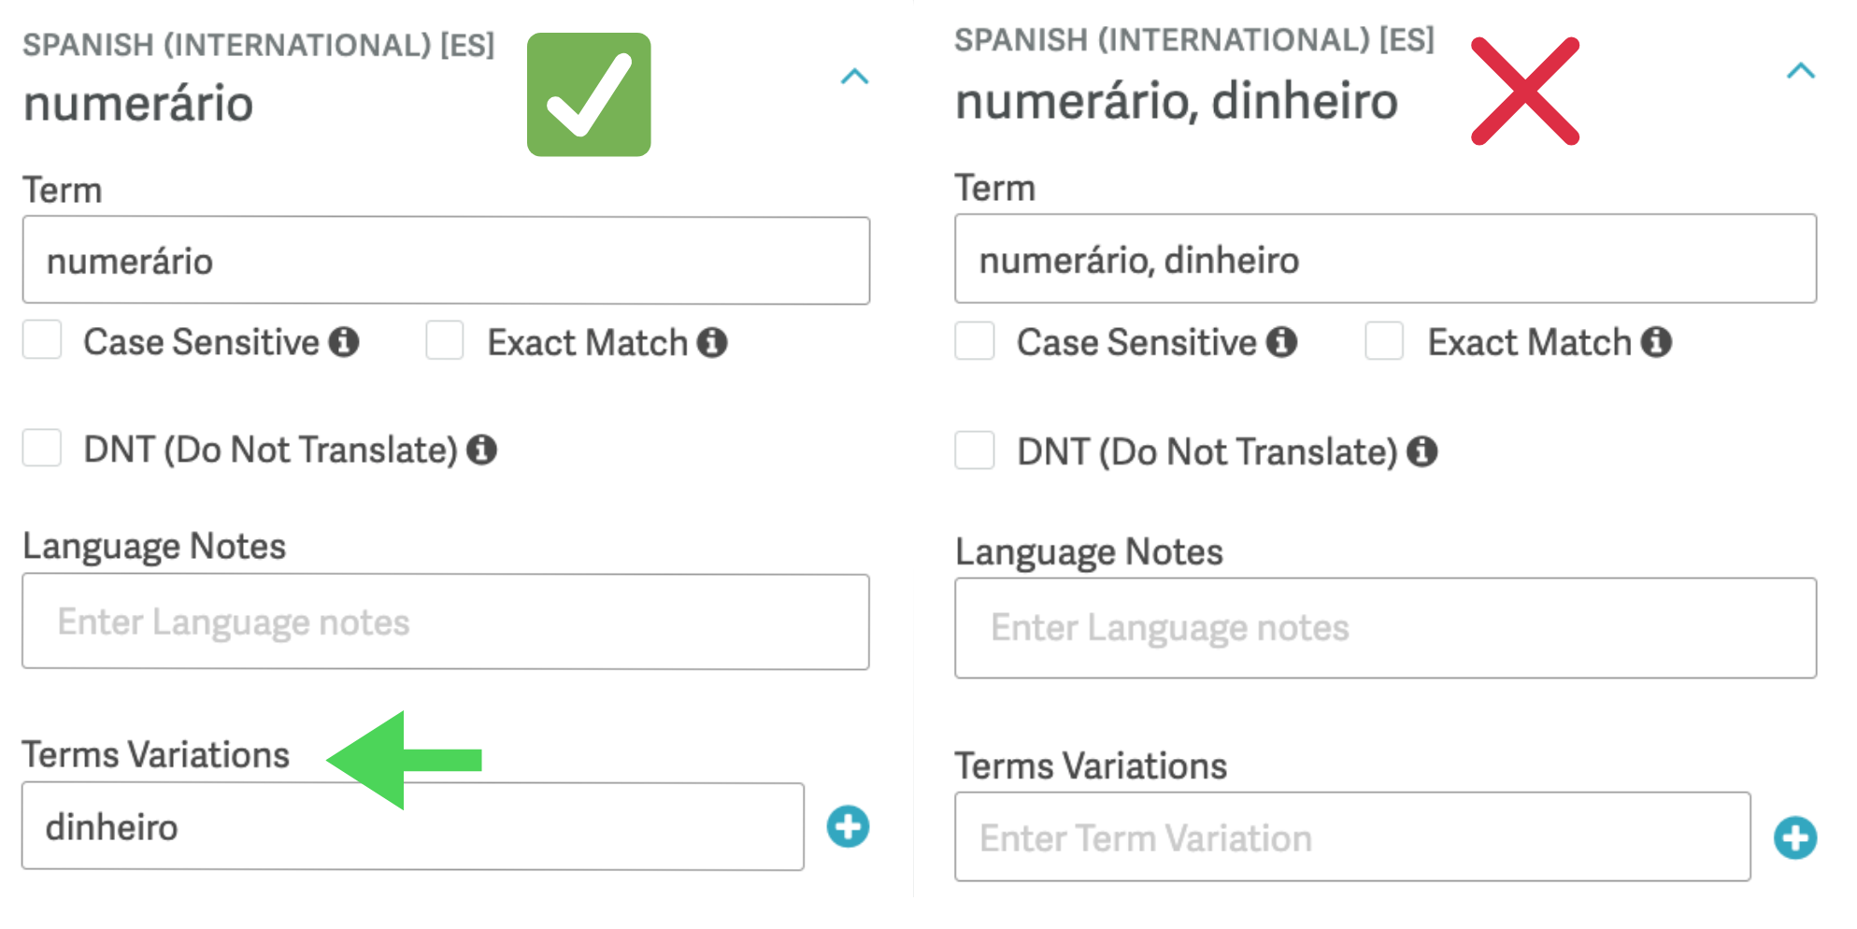
Task: Tick Exact Match checkbox in right panel
Action: (x=1384, y=341)
